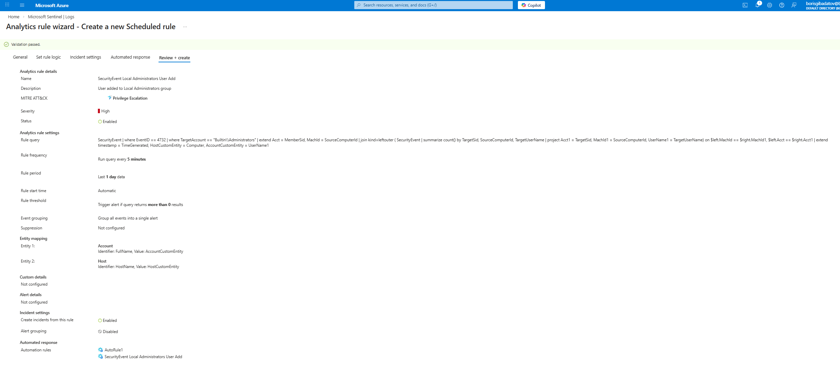This screenshot has height=371, width=840.
Task: Click the AutoRule1 automation rule icon
Action: click(101, 350)
